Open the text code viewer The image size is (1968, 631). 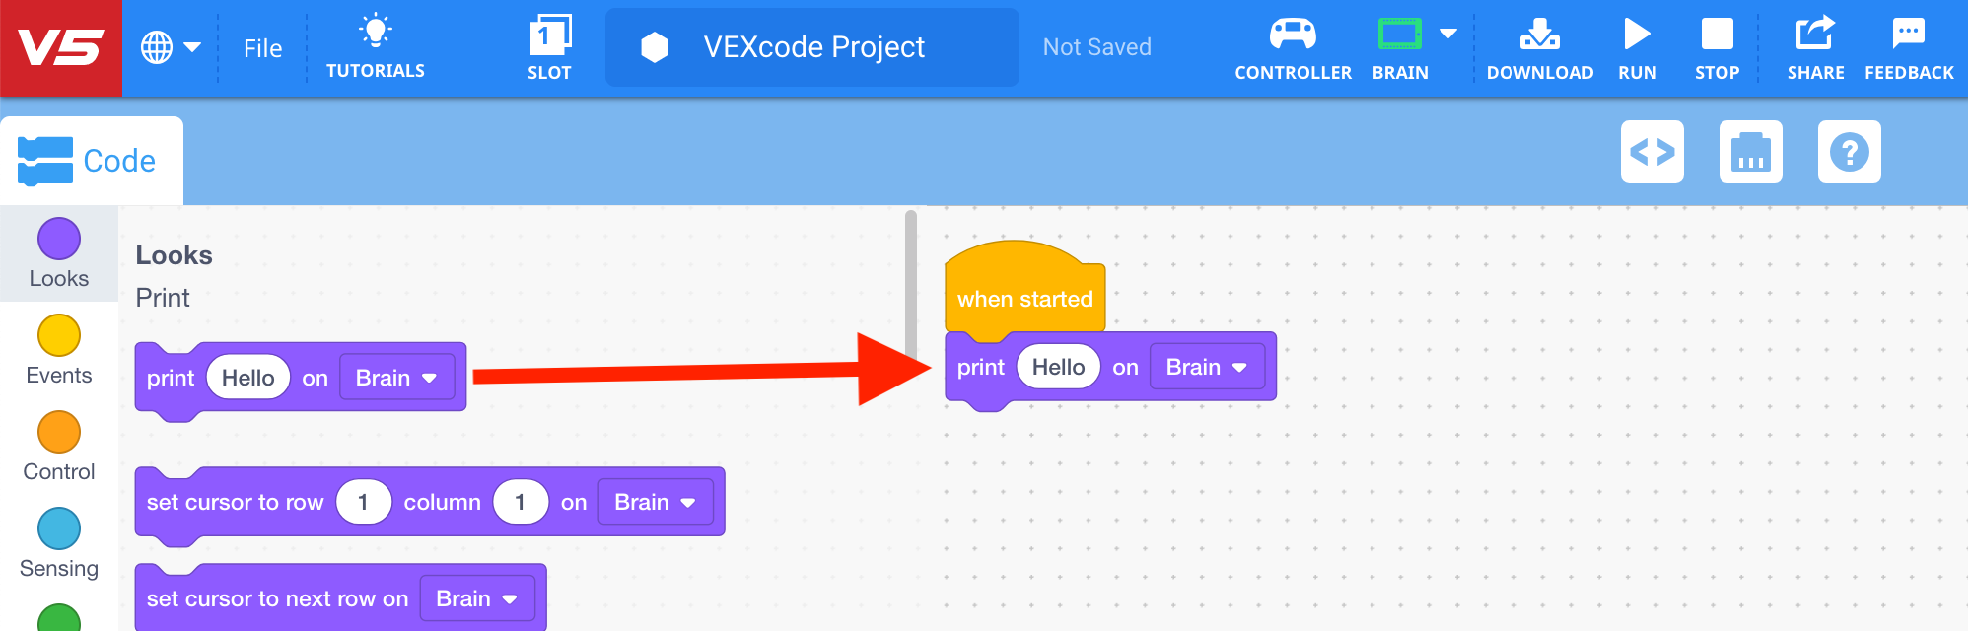[x=1652, y=152]
